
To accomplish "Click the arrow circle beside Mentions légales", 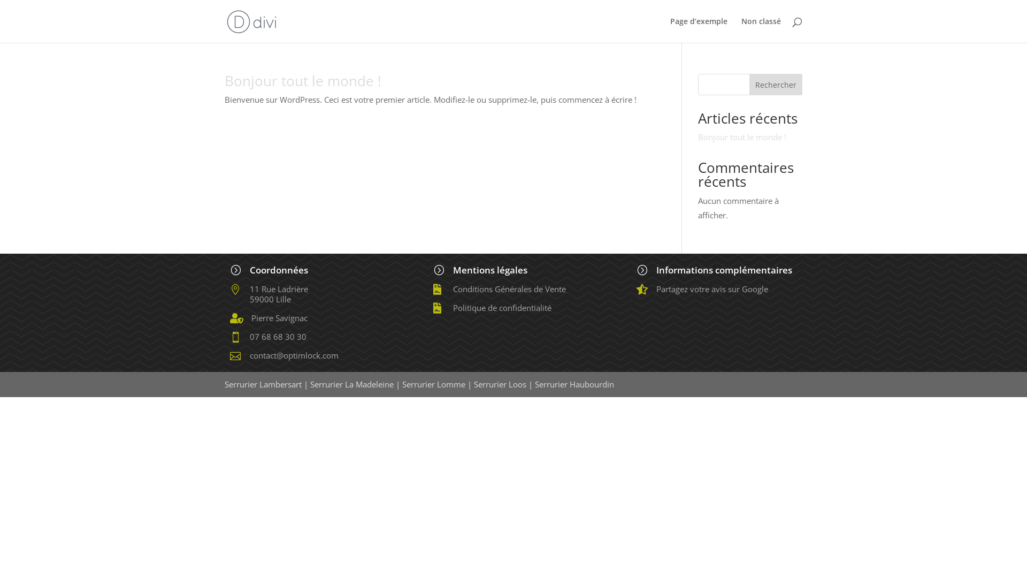I will [x=439, y=270].
